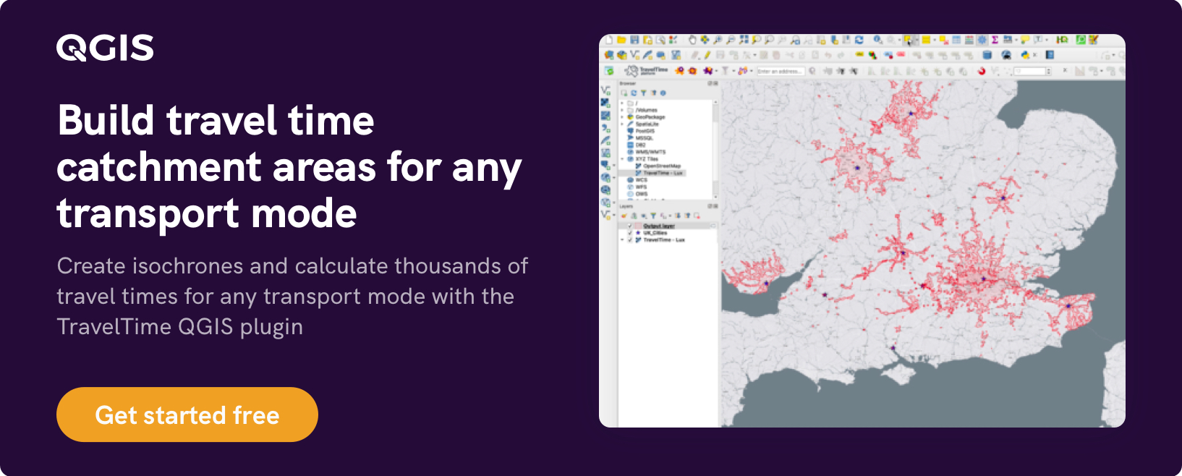The height and width of the screenshot is (476, 1182).
Task: Click the Browser panel refresh icon
Action: click(634, 93)
